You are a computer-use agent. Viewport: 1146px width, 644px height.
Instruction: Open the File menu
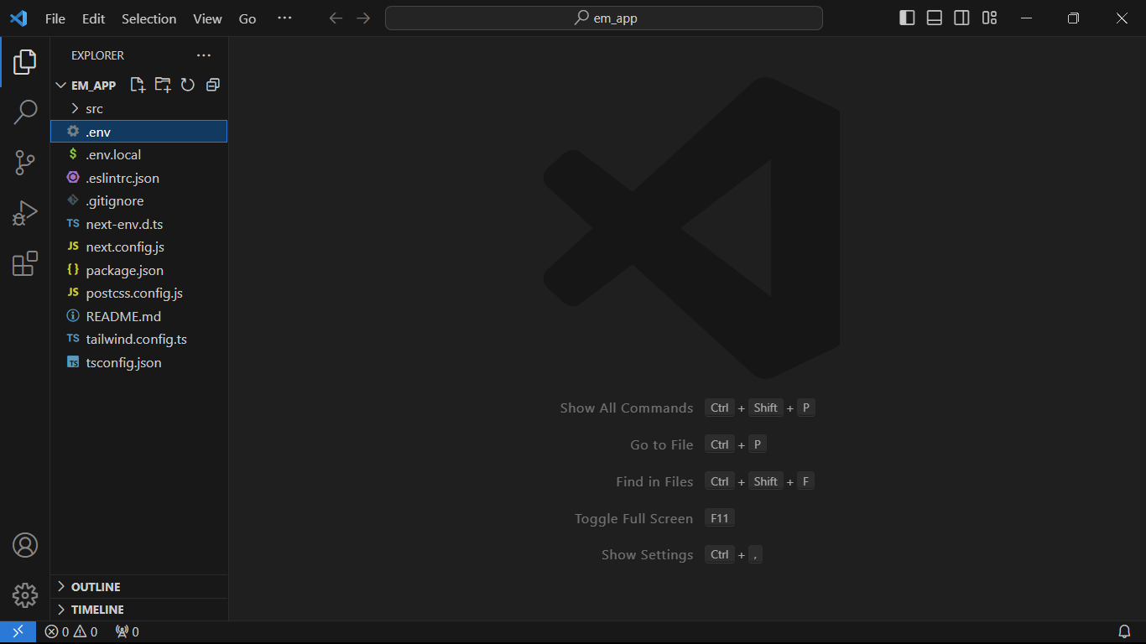pyautogui.click(x=55, y=18)
